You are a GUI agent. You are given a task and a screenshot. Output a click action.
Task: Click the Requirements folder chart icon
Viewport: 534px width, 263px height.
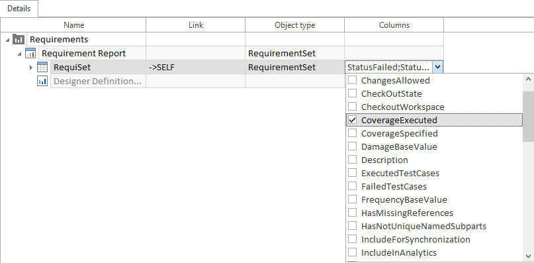[x=19, y=39]
